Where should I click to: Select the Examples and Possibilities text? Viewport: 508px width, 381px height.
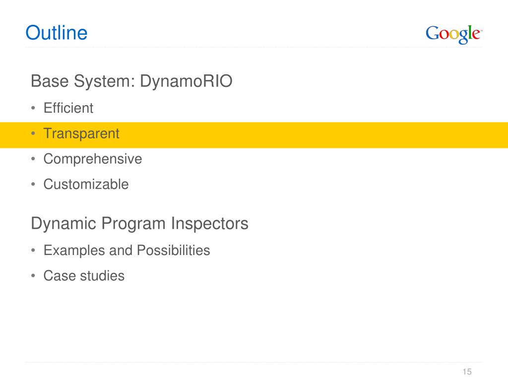coord(127,251)
